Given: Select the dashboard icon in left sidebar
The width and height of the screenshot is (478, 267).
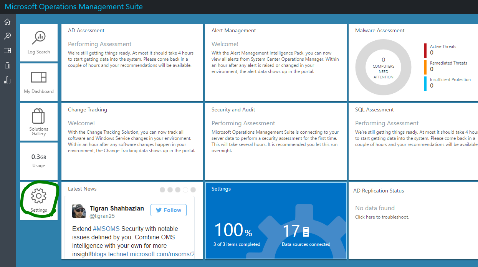Looking at the screenshot, I should pos(7,51).
